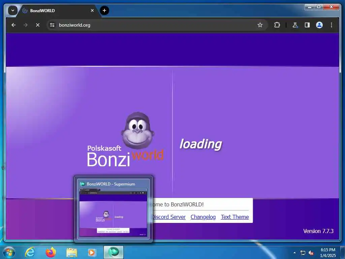The image size is (345, 259).
Task: Launch Internet Explorer from taskbar
Action: (x=30, y=252)
